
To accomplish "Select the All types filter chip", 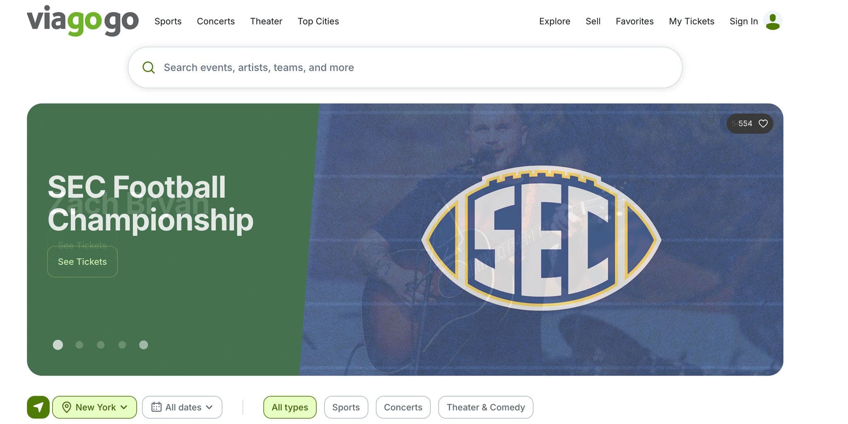I will click(289, 407).
